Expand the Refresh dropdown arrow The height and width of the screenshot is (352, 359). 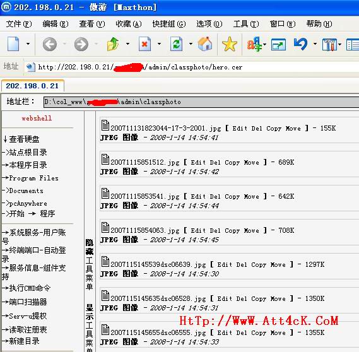click(x=191, y=44)
